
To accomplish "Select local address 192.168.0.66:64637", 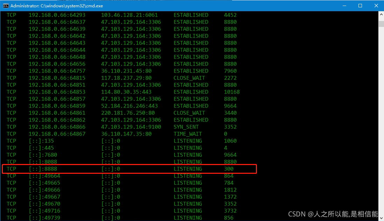I will (x=57, y=22).
